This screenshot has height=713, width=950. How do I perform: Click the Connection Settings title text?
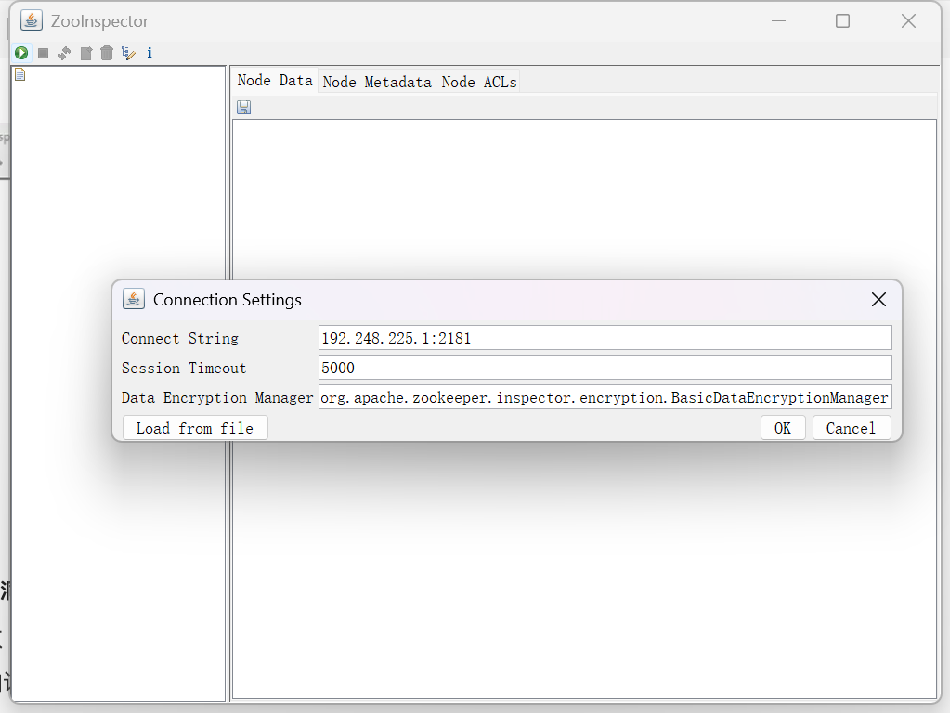pyautogui.click(x=228, y=300)
